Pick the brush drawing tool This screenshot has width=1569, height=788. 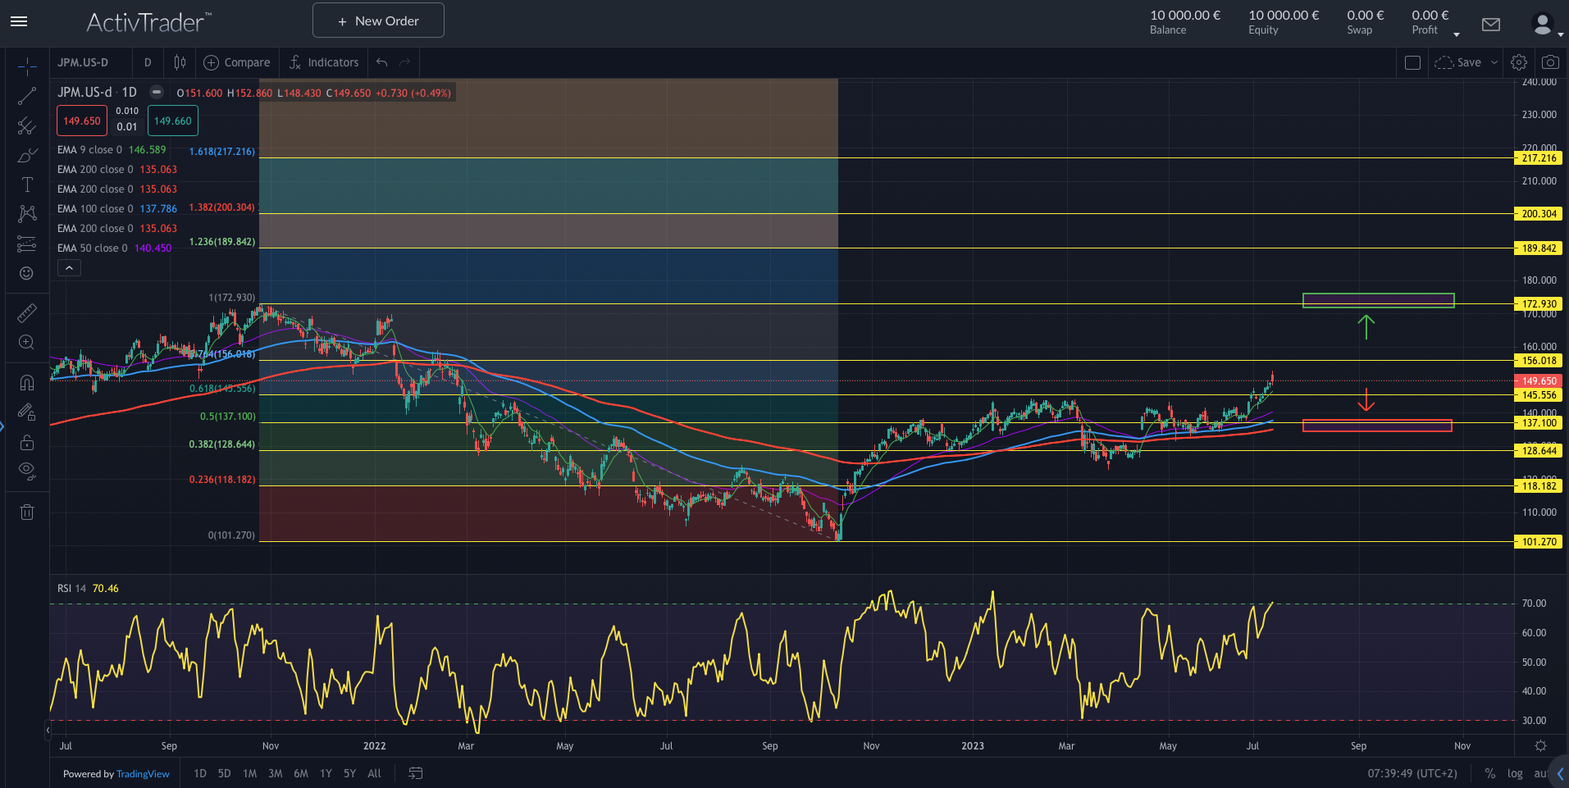pos(27,156)
